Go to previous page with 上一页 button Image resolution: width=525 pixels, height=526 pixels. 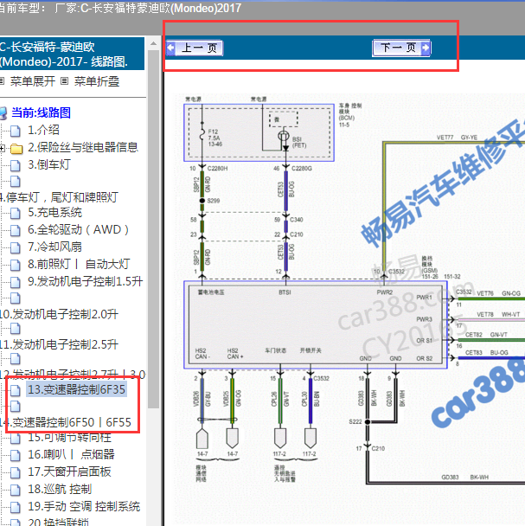point(195,48)
